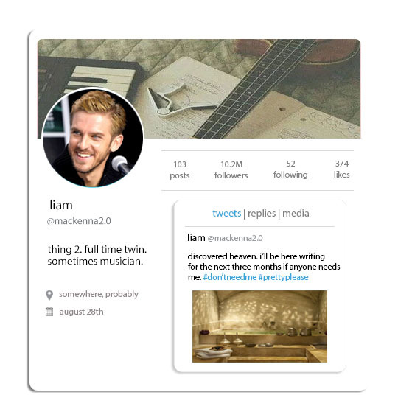This screenshot has height=420, width=398.
Task: Click the @mackenna2.0 handle in the tweet
Action: click(x=235, y=238)
